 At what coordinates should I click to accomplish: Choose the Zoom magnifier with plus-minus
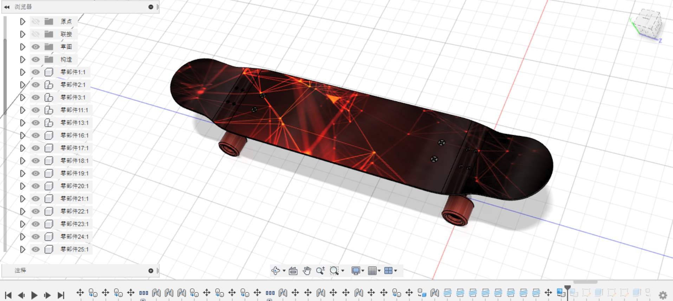(320, 270)
